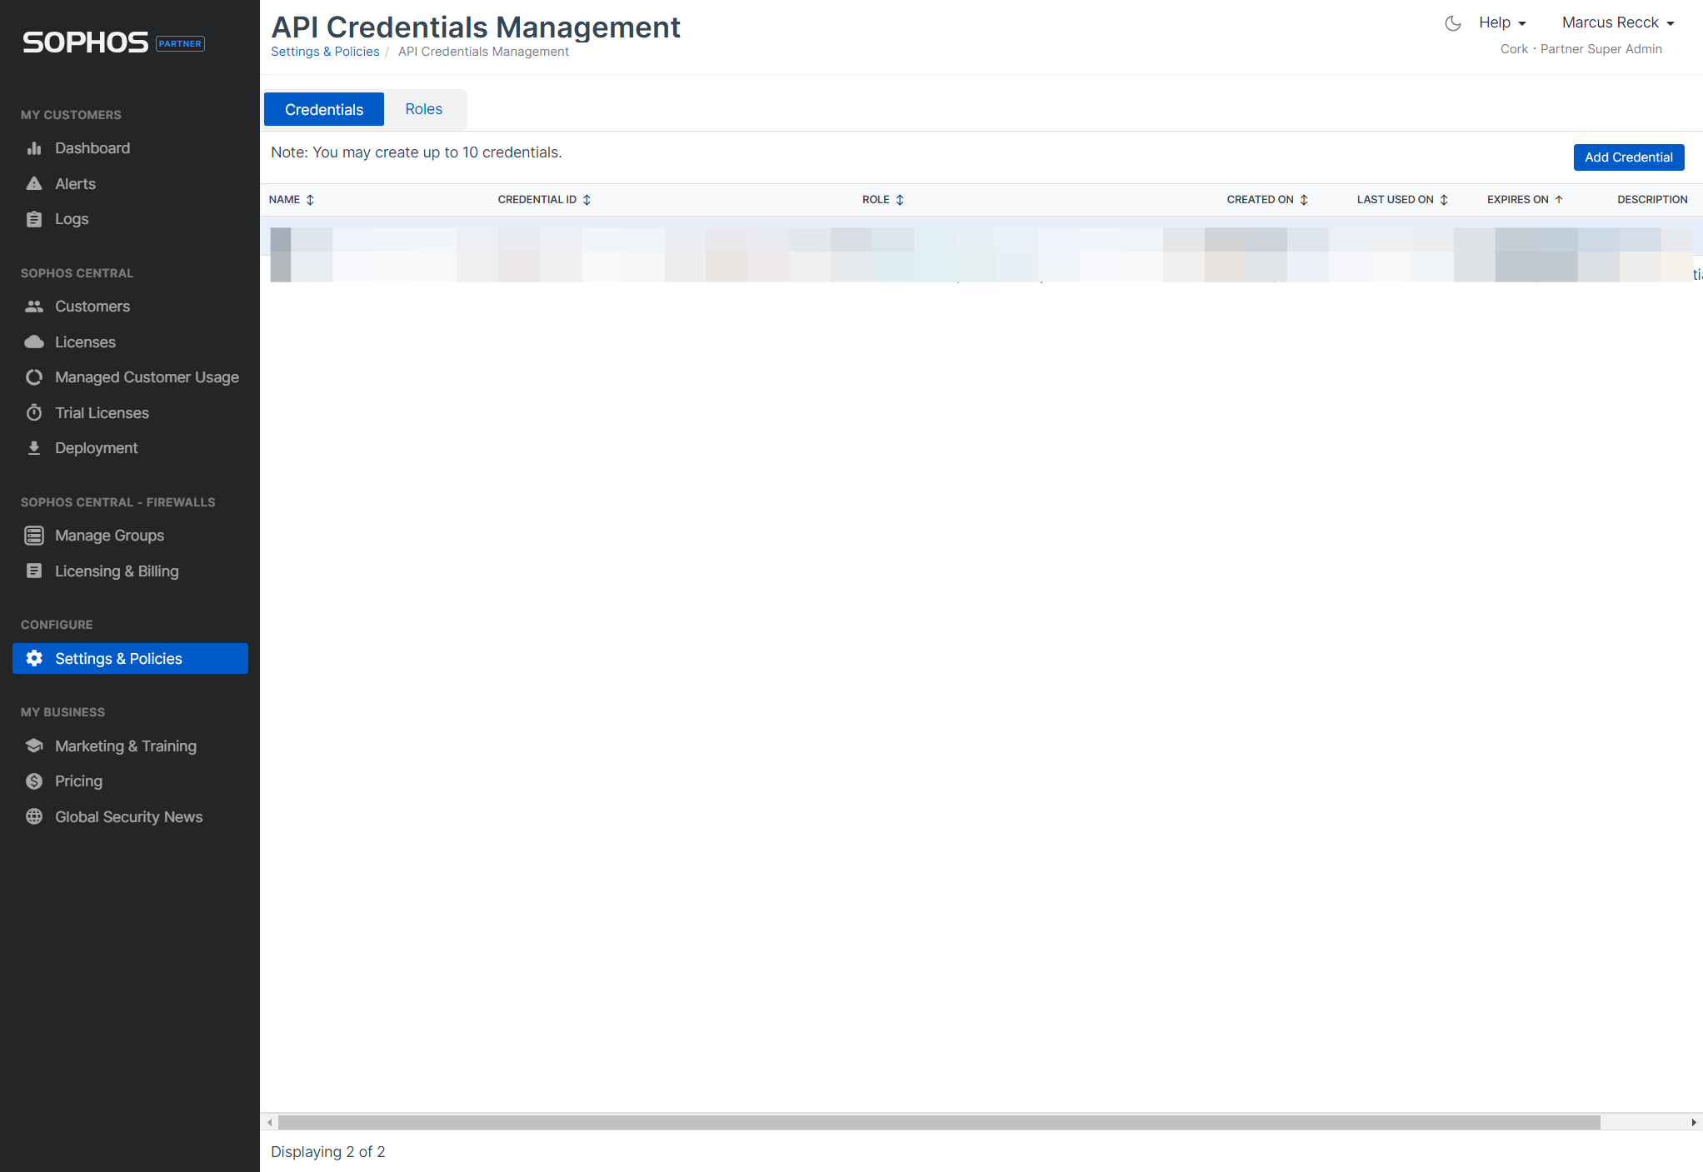Click the Add Credential button

(1629, 157)
